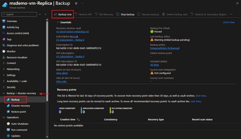The image size is (241, 139).
Task: Click here link to move to vault-archive
Action: tap(196, 101)
